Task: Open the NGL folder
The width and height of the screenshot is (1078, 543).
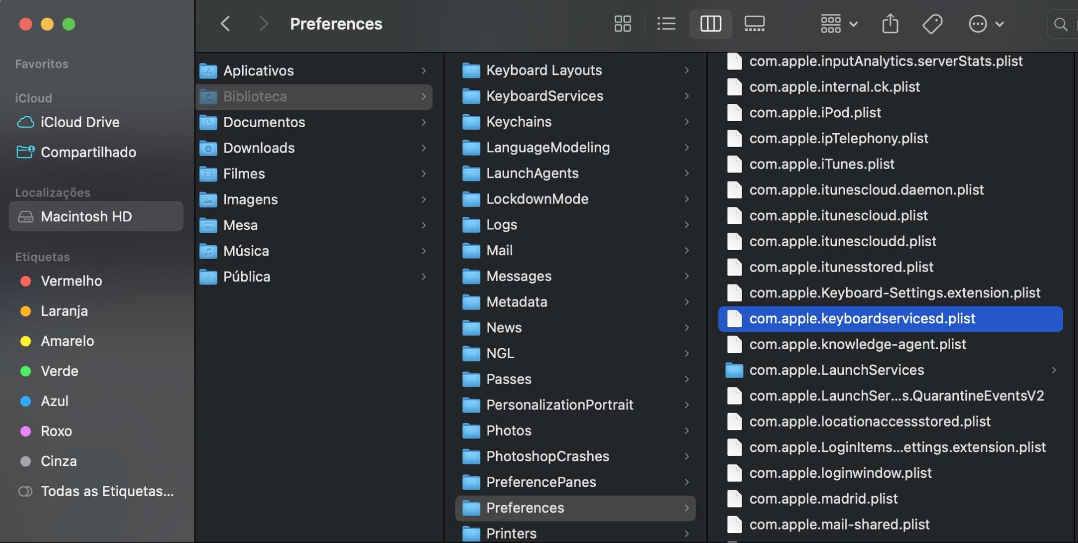Action: (575, 353)
